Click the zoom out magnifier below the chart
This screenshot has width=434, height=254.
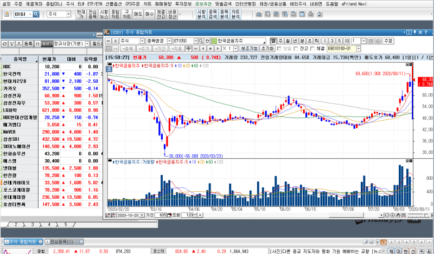(x=387, y=215)
